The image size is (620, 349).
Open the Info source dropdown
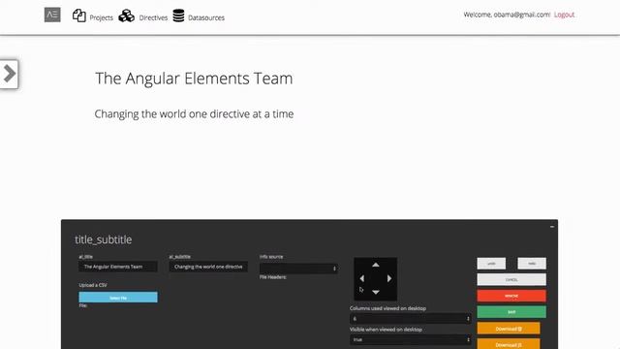[x=298, y=269]
